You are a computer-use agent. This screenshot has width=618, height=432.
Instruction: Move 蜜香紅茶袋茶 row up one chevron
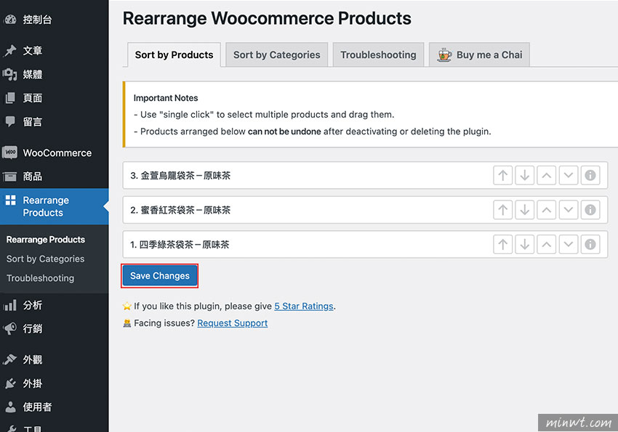point(546,210)
